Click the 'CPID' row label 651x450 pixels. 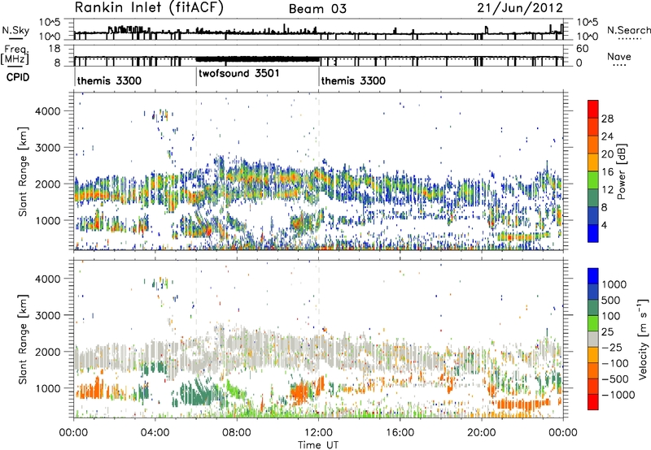(18, 77)
